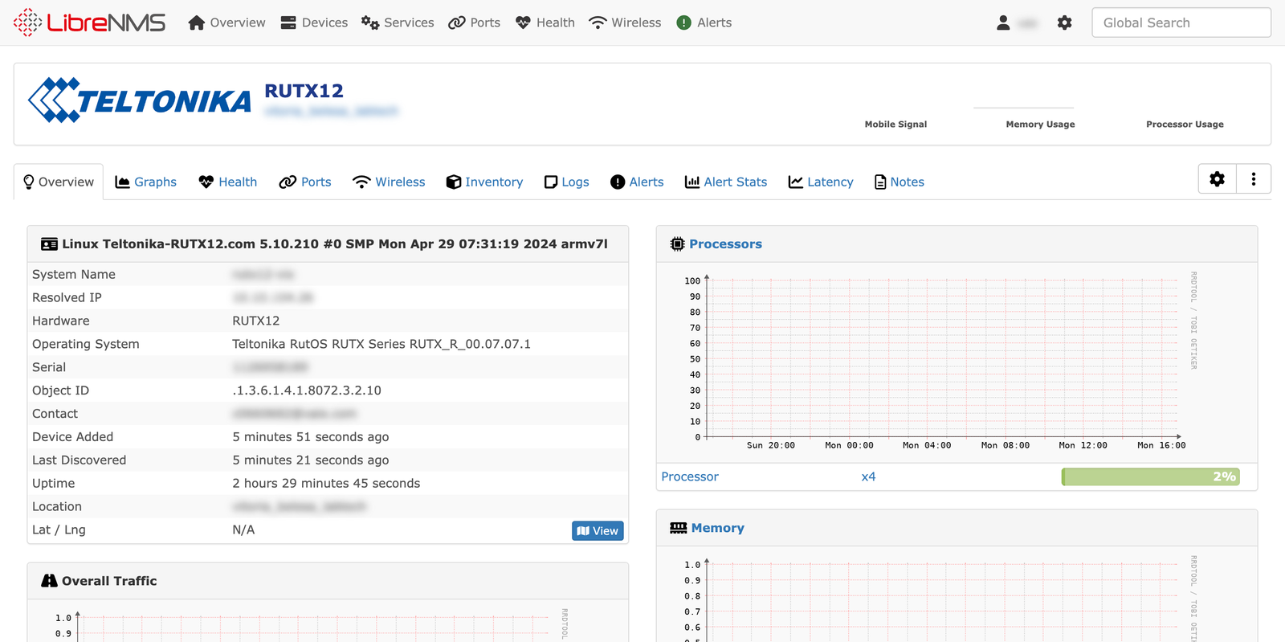Open the Processors panel heading link

725,244
